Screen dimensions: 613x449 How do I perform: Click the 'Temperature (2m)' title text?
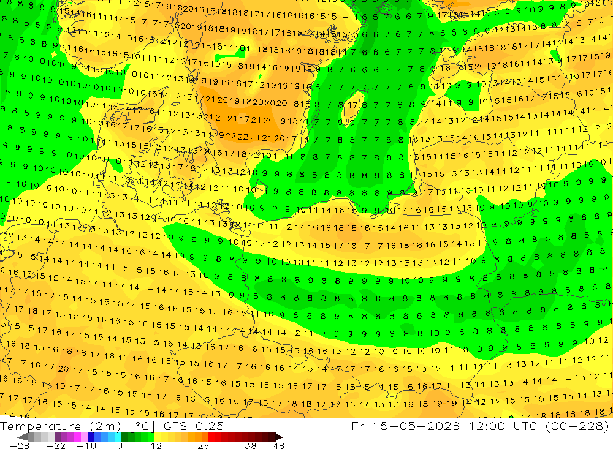(x=61, y=426)
